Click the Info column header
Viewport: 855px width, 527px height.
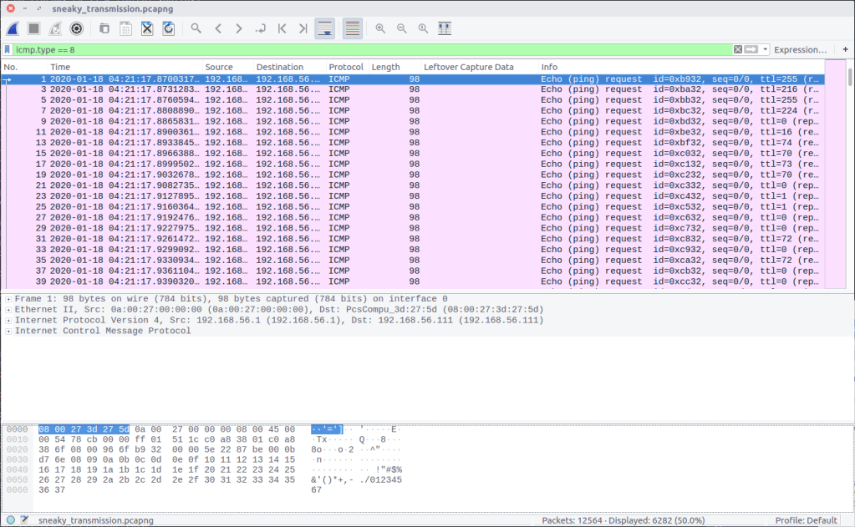coord(549,67)
